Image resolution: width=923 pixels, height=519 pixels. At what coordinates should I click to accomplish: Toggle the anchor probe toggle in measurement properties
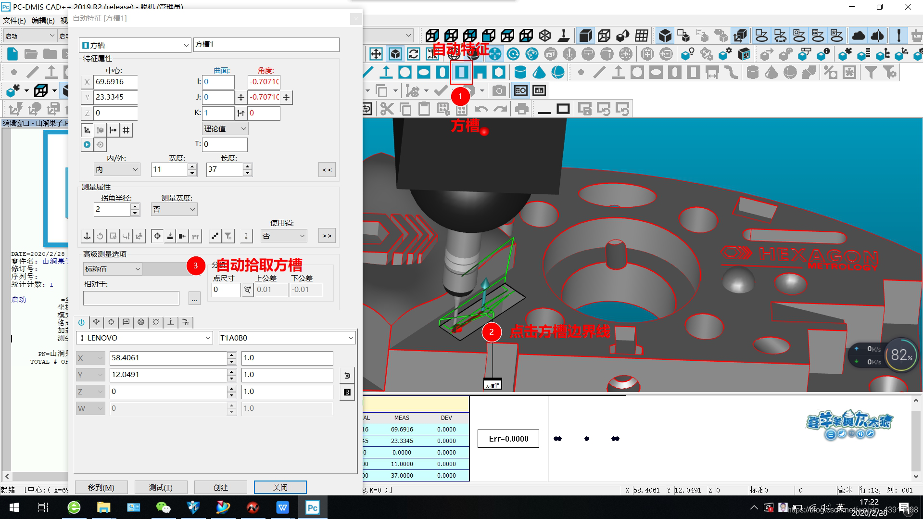click(x=87, y=236)
